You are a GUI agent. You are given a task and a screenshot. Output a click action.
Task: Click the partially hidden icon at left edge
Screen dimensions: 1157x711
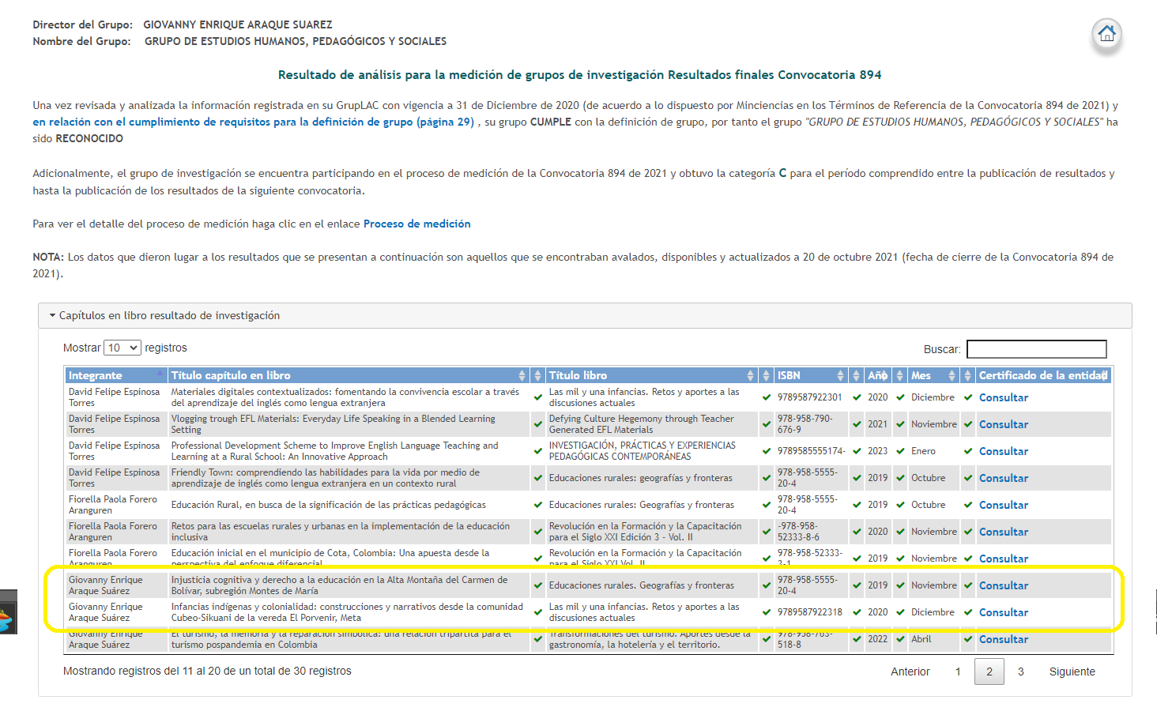pos(6,612)
